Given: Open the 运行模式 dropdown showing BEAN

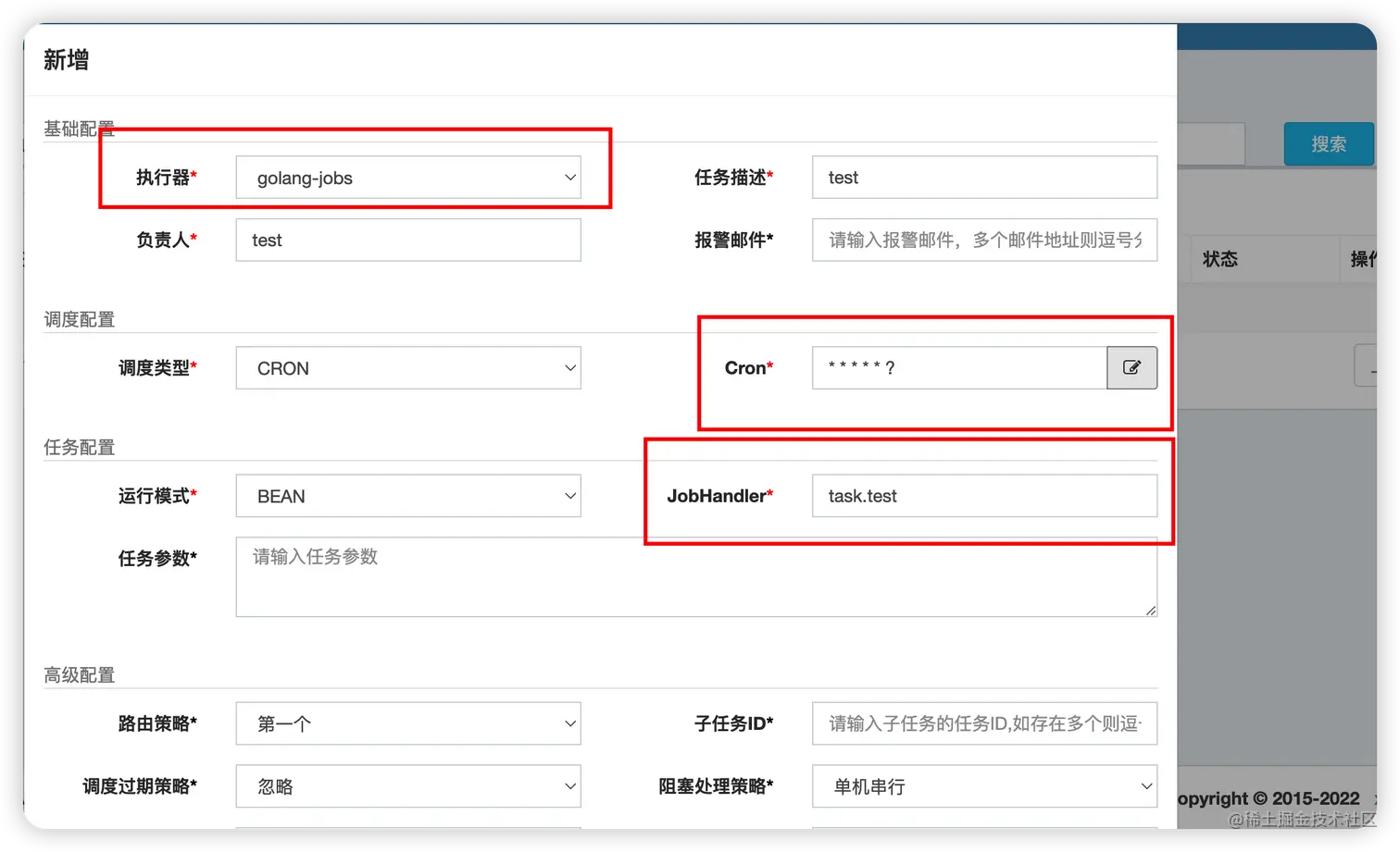Looking at the screenshot, I should pyautogui.click(x=408, y=496).
